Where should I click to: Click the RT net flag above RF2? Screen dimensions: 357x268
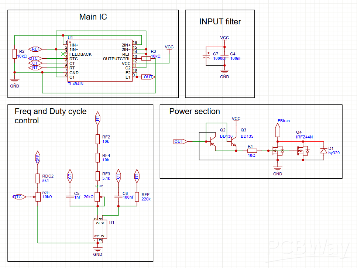point(98,118)
